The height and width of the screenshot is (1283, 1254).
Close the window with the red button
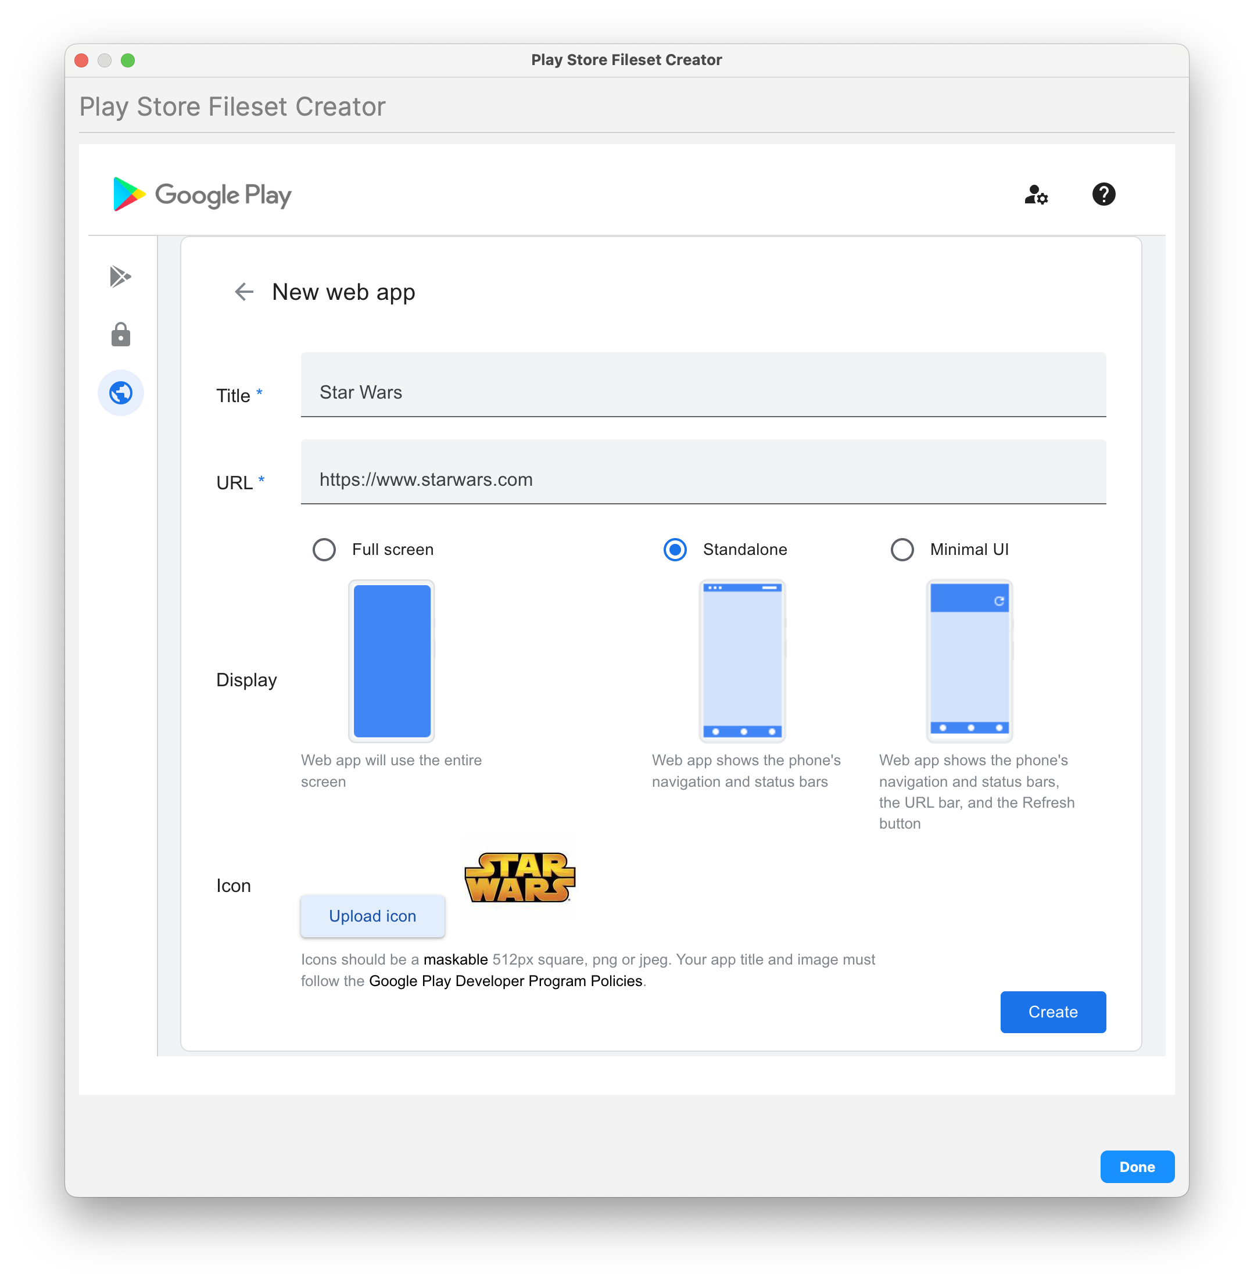pos(82,60)
